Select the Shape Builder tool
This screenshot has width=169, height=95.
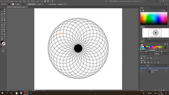pos(2,27)
